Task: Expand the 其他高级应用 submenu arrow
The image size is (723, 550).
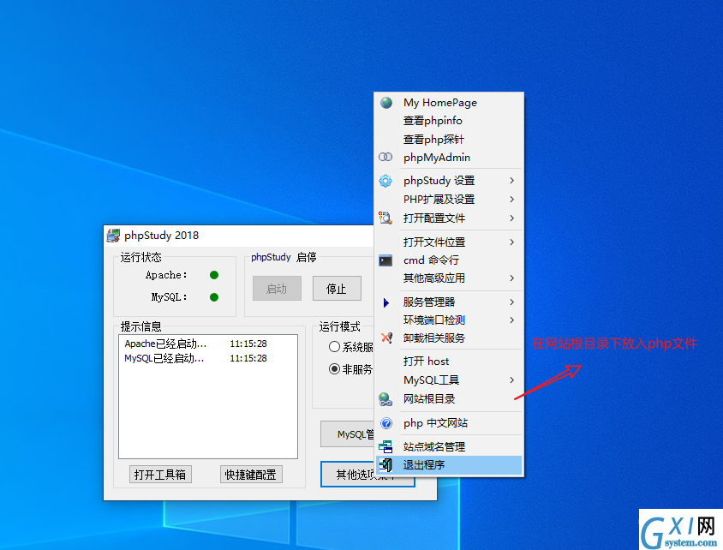Action: coord(511,278)
